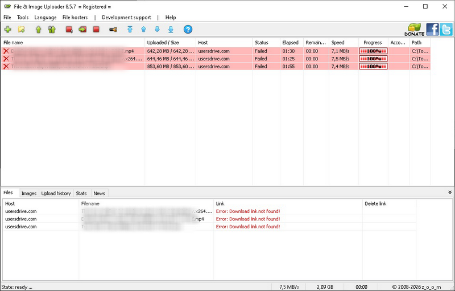The height and width of the screenshot is (291, 455).
Task: Click the third row's download link error
Action: pos(248,227)
